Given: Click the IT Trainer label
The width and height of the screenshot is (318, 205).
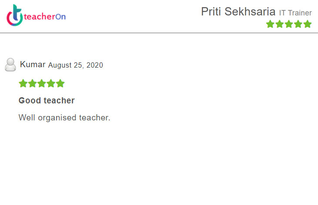Looking at the screenshot, I should 295,13.
